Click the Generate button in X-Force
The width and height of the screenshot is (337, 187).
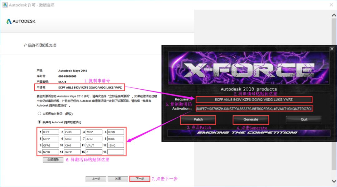251,120
